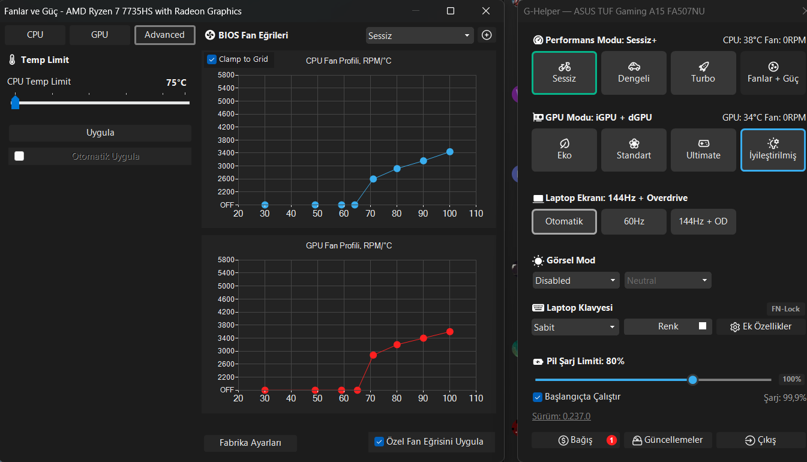Click the battery charge limit slider handle
This screenshot has width=807, height=462.
pos(693,380)
